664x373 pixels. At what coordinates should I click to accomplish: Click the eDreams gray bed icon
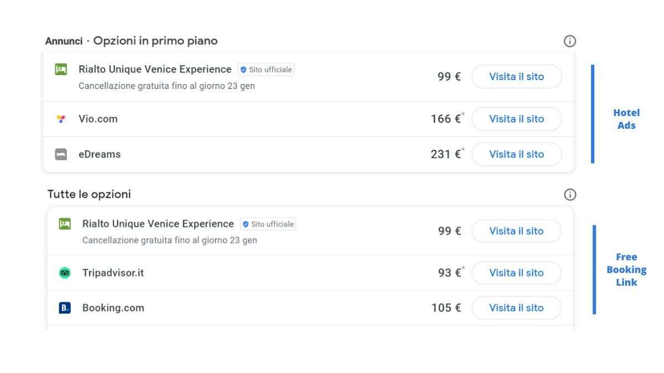[x=61, y=155]
